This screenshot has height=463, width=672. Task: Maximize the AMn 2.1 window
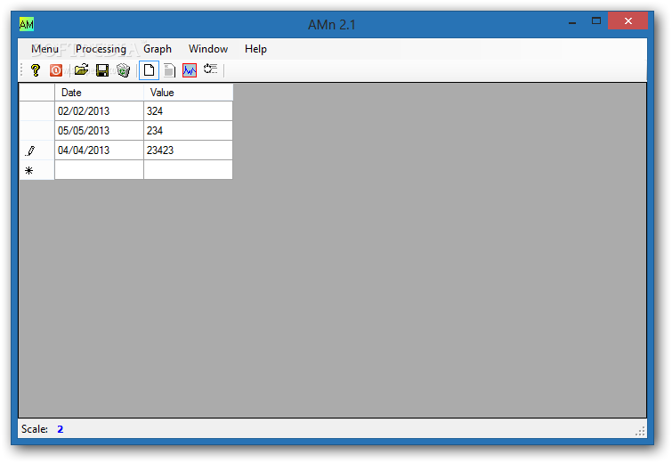(596, 20)
